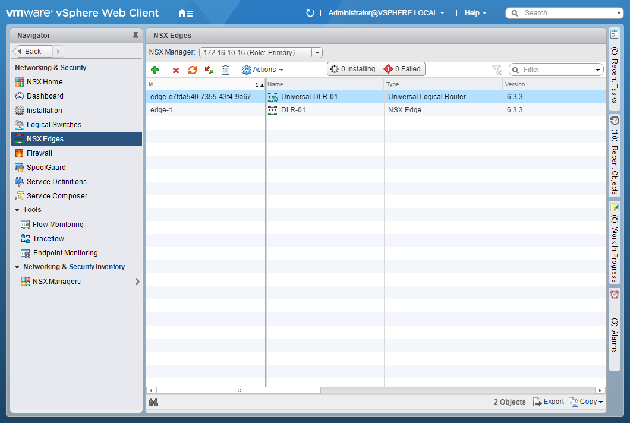This screenshot has height=423, width=630.
Task: Click the green add NSX Edge icon
Action: pyautogui.click(x=155, y=70)
